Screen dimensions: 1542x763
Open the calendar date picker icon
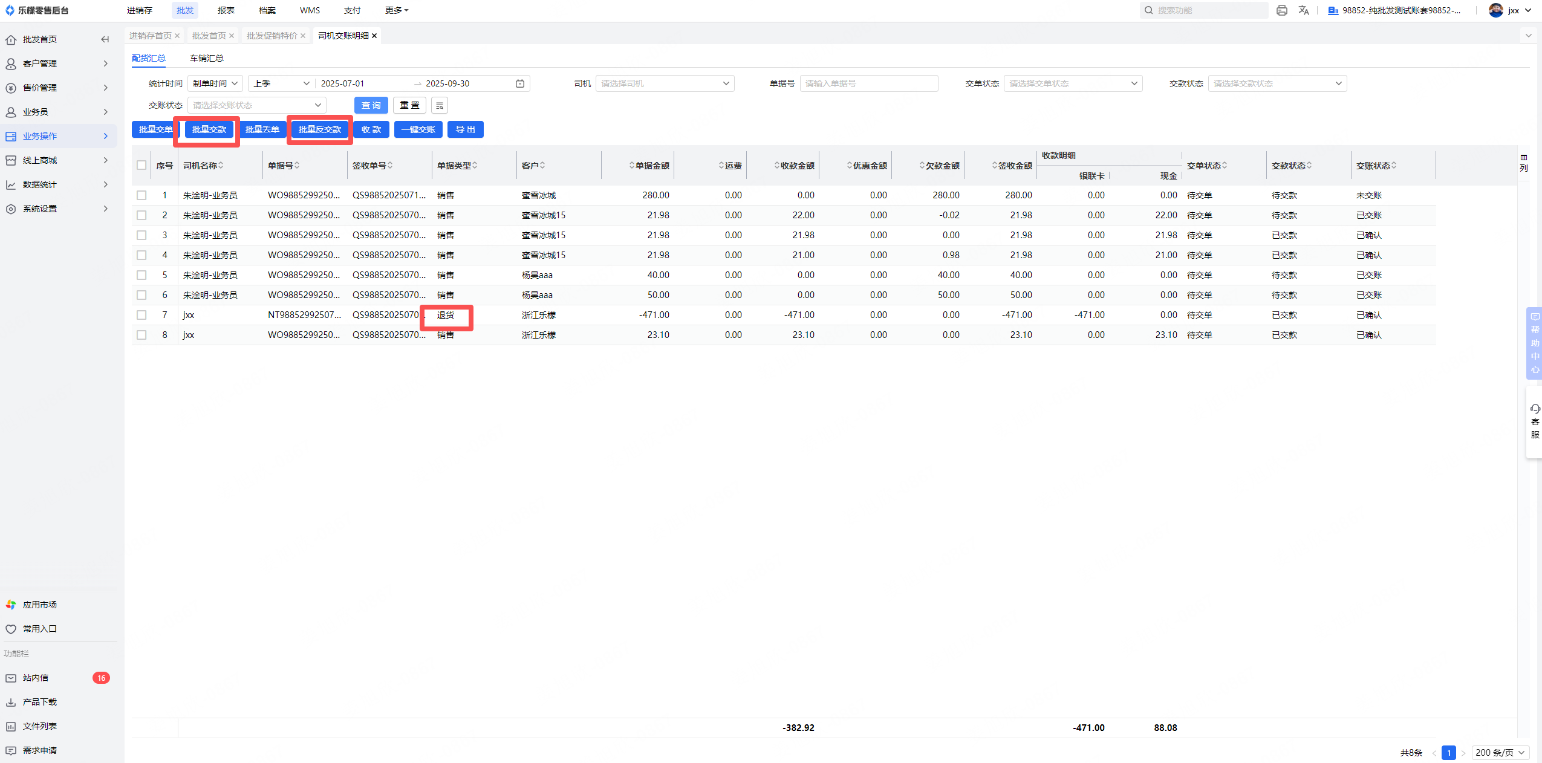(519, 83)
